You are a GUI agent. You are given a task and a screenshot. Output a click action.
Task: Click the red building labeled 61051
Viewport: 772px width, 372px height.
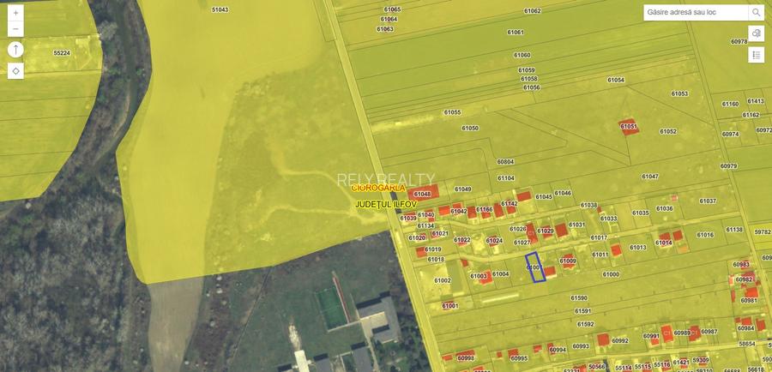coord(629,127)
